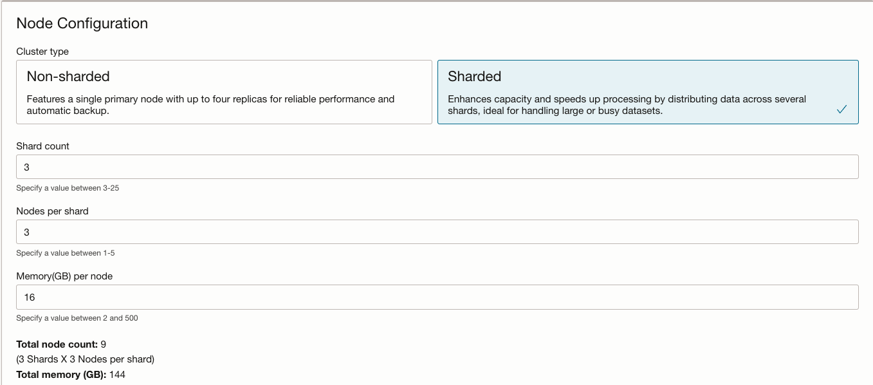Select the Non-sharded cluster type
The width and height of the screenshot is (873, 385).
tap(223, 90)
